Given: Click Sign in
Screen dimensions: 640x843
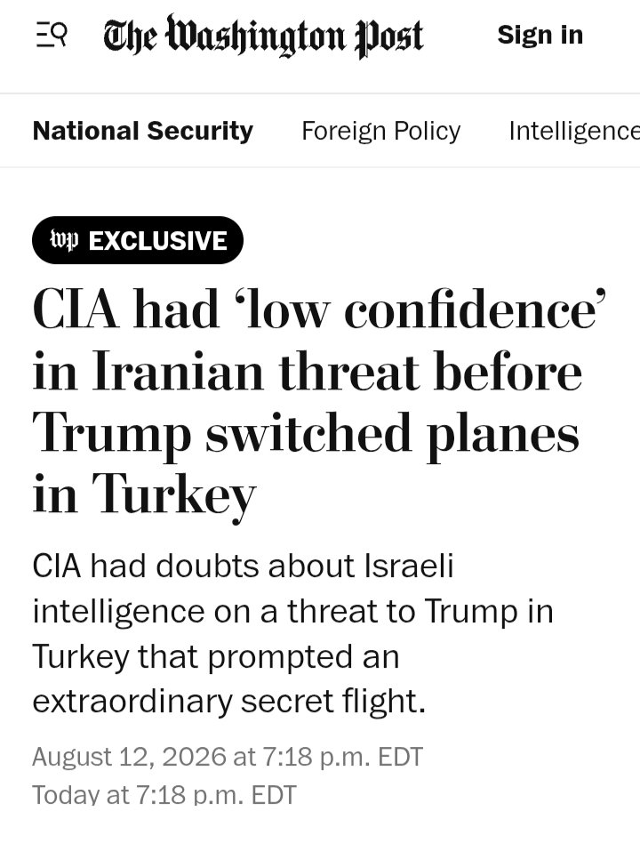Looking at the screenshot, I should point(540,35).
